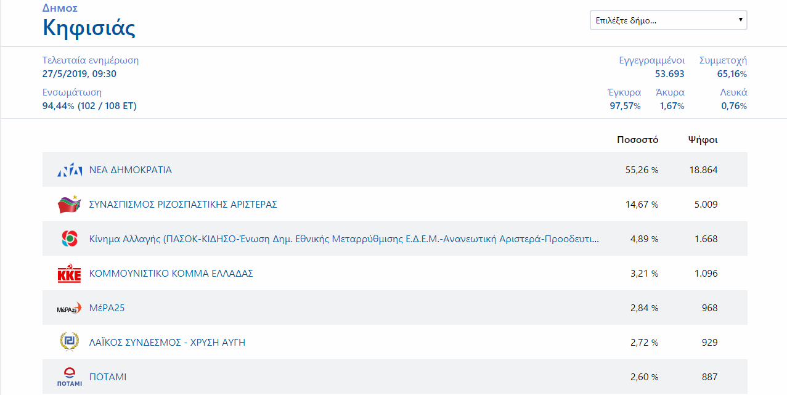
Task: Click the Nea Dimokratia party logo
Action: 69,171
